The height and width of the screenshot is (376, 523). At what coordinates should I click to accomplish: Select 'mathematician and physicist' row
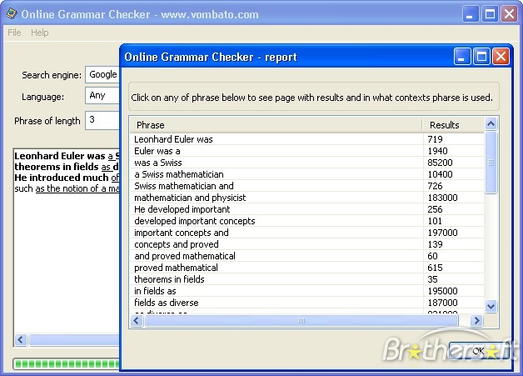tap(190, 198)
